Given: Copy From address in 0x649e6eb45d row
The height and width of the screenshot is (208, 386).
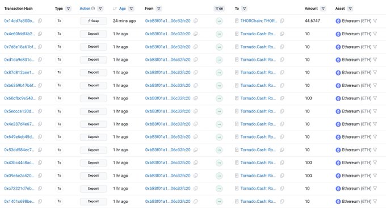Looking at the screenshot, I should 195,137.
